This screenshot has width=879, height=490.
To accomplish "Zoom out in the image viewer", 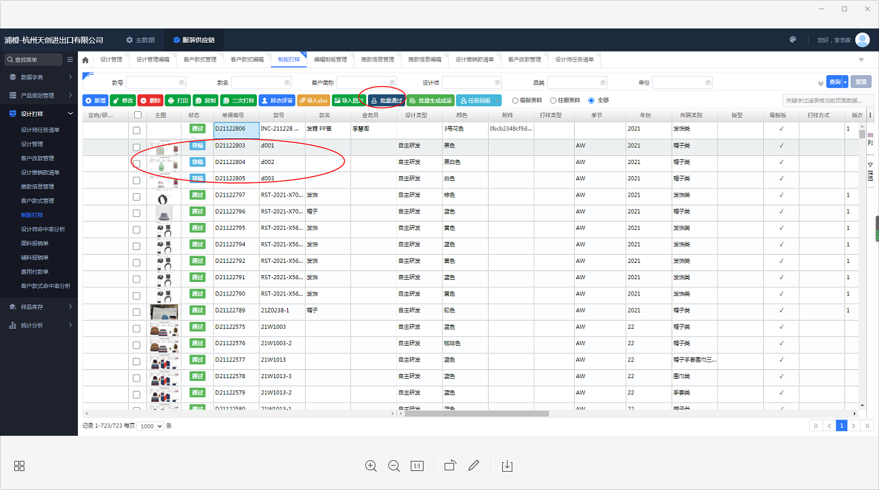I will [394, 466].
